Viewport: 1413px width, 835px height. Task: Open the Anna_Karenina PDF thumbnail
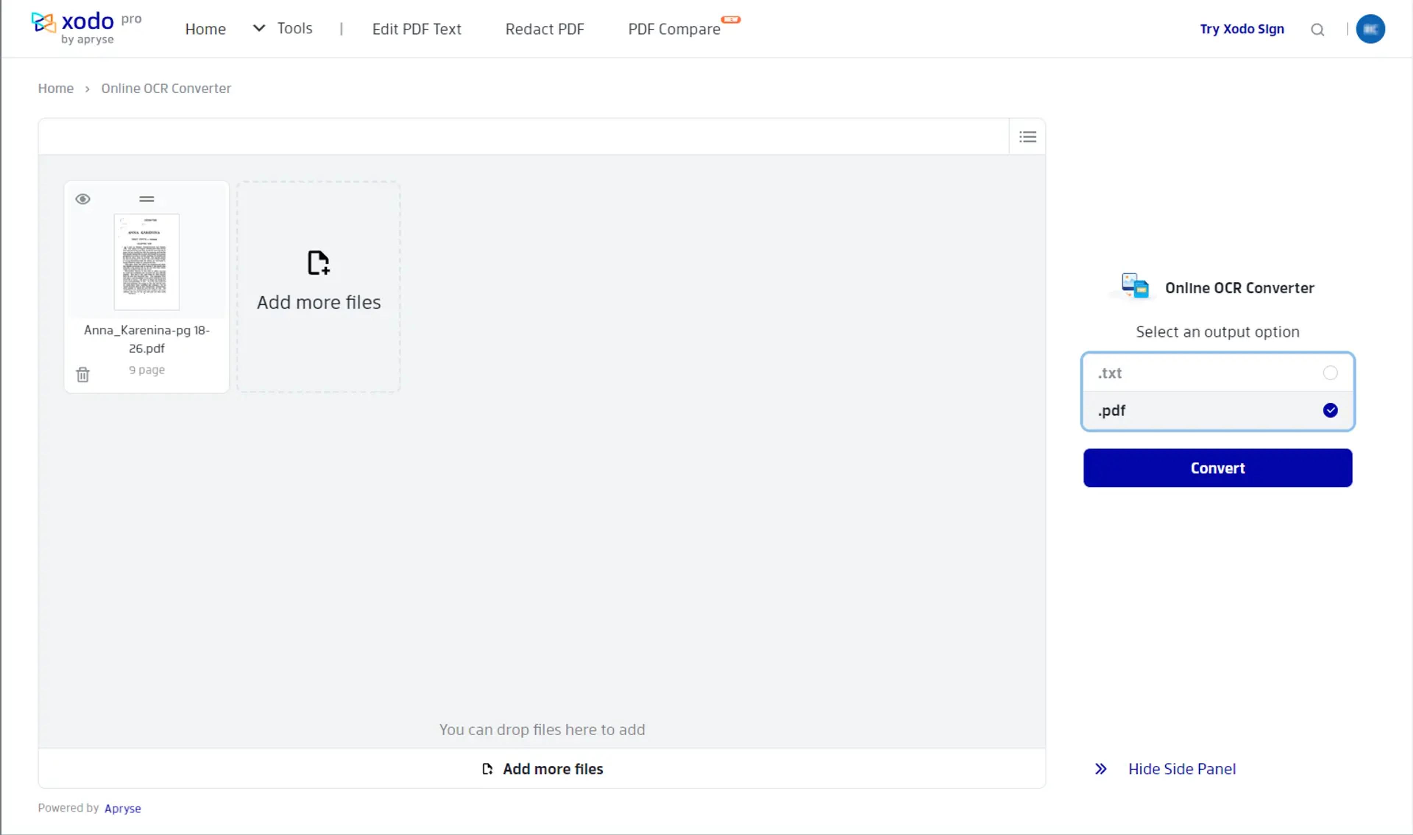point(147,262)
